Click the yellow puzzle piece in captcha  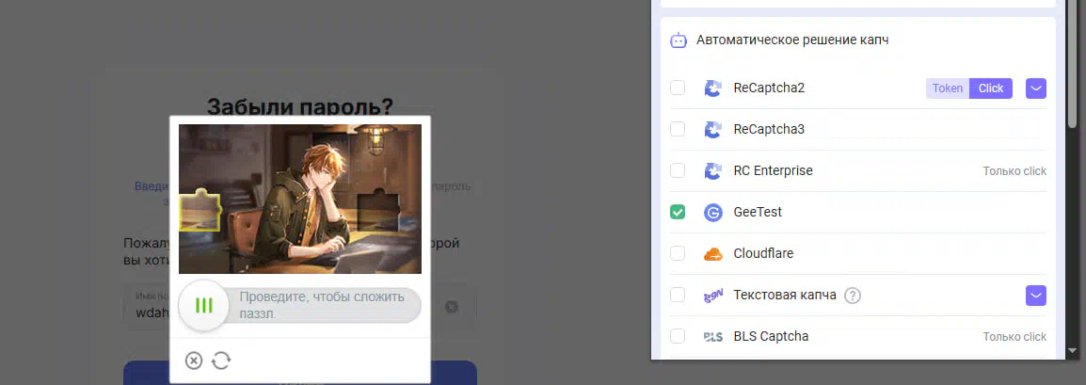200,212
